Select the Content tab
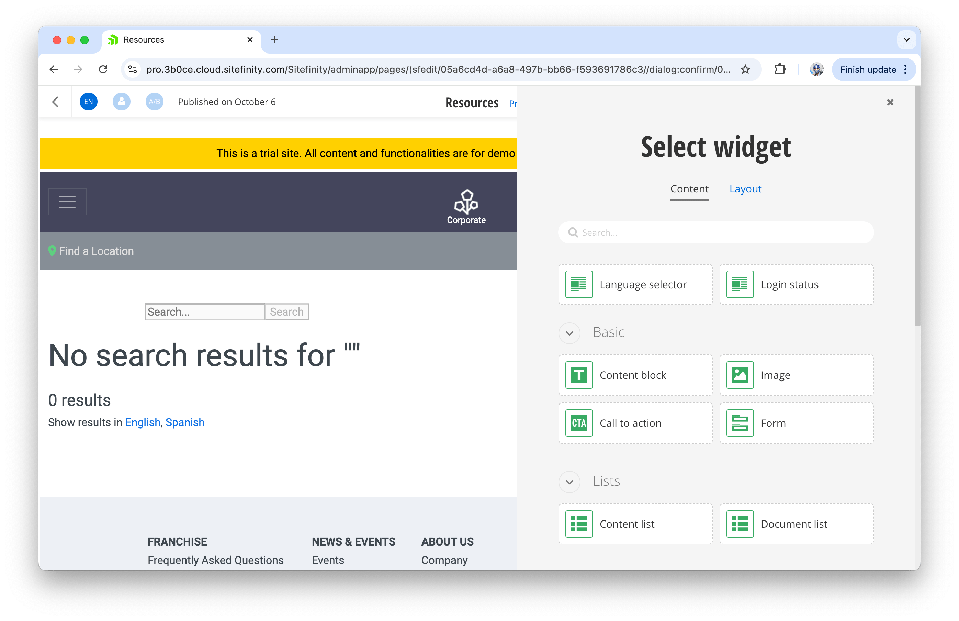959x621 pixels. pos(689,189)
